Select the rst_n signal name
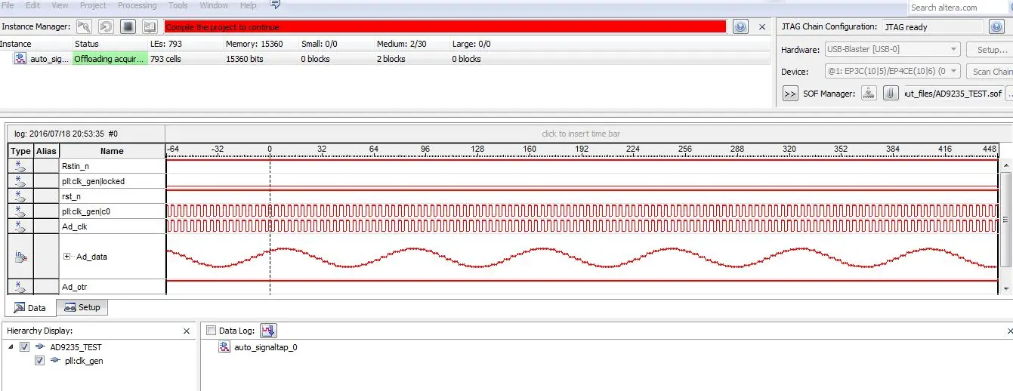The width and height of the screenshot is (1013, 391). click(x=71, y=196)
